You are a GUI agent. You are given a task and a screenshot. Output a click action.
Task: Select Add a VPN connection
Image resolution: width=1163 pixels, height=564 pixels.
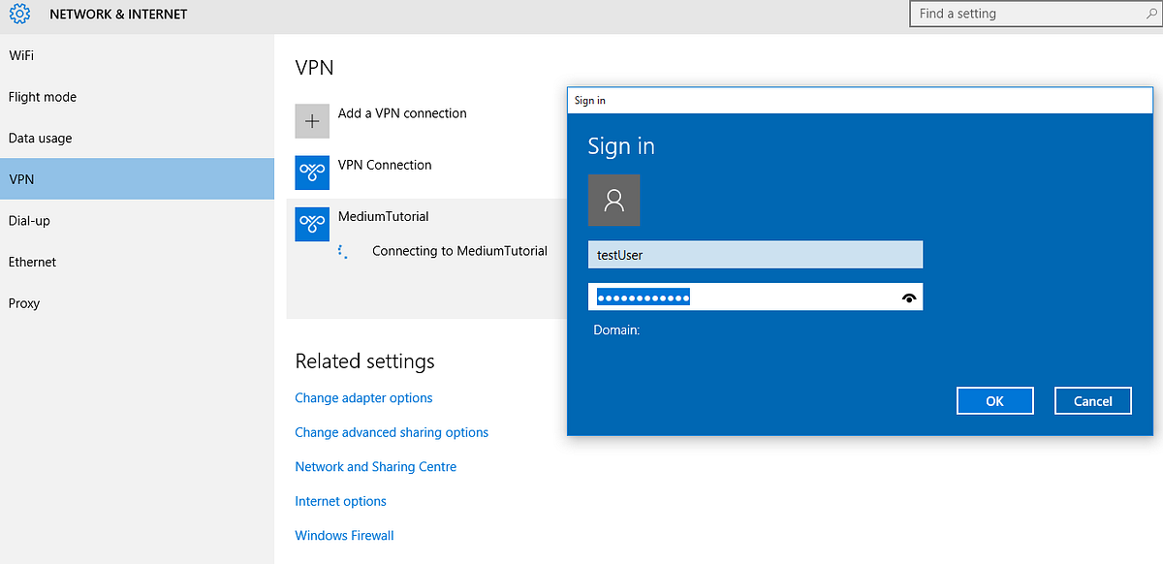click(x=402, y=113)
